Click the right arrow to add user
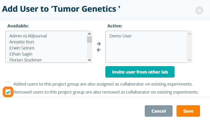The height and width of the screenshot is (123, 210). (x=99, y=44)
